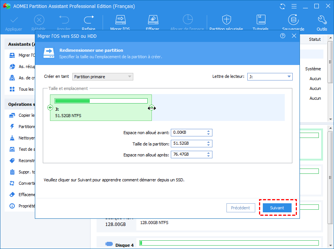Increase Taille de la partition value

pyautogui.click(x=208, y=142)
